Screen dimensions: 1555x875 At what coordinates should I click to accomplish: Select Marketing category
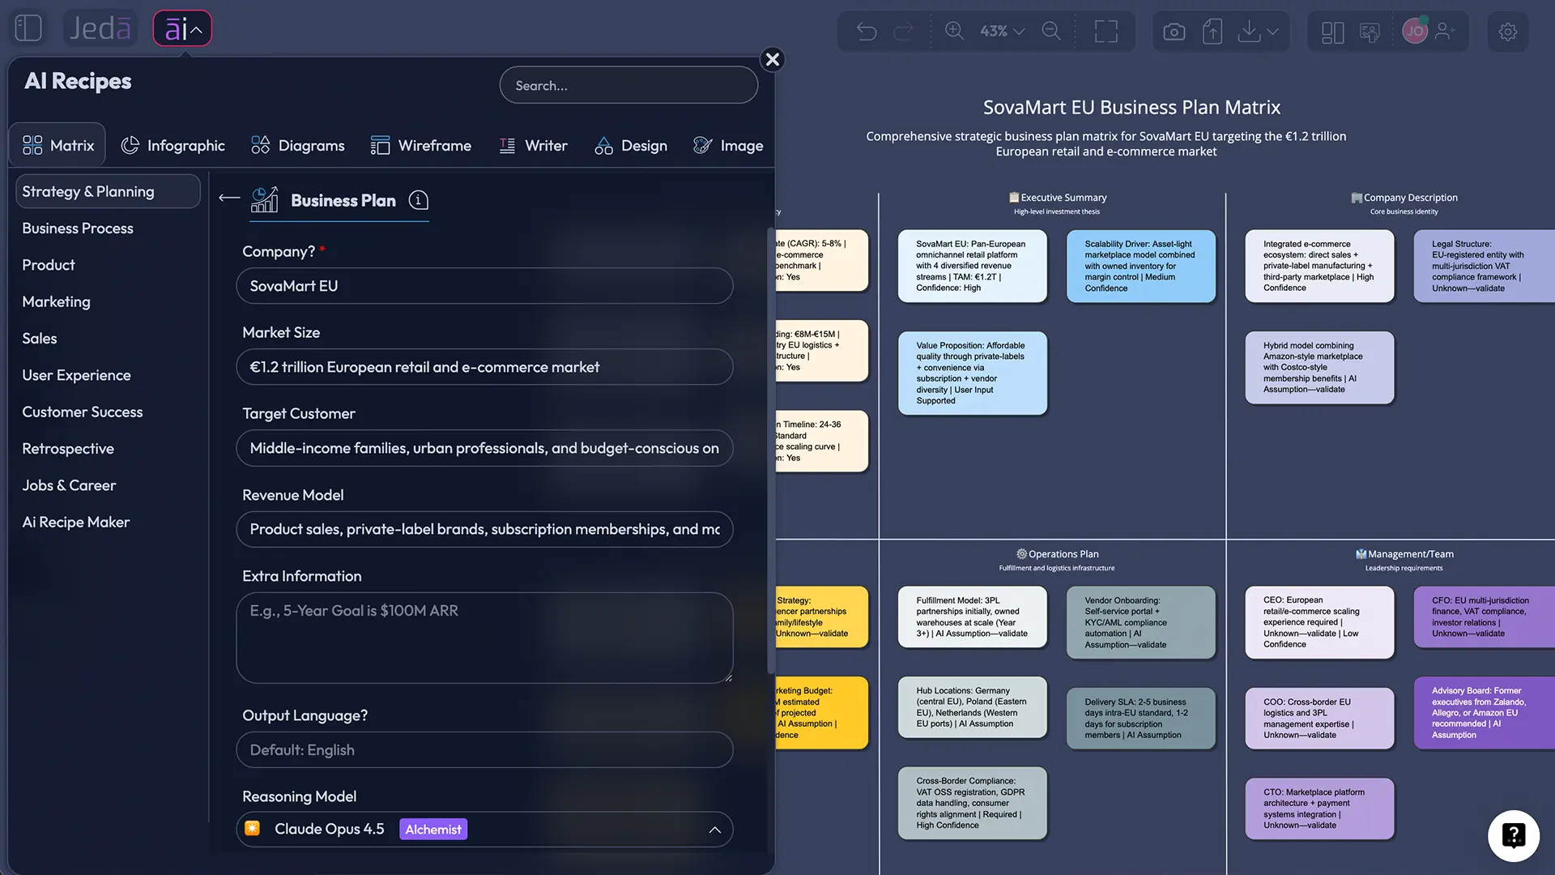pyautogui.click(x=56, y=301)
